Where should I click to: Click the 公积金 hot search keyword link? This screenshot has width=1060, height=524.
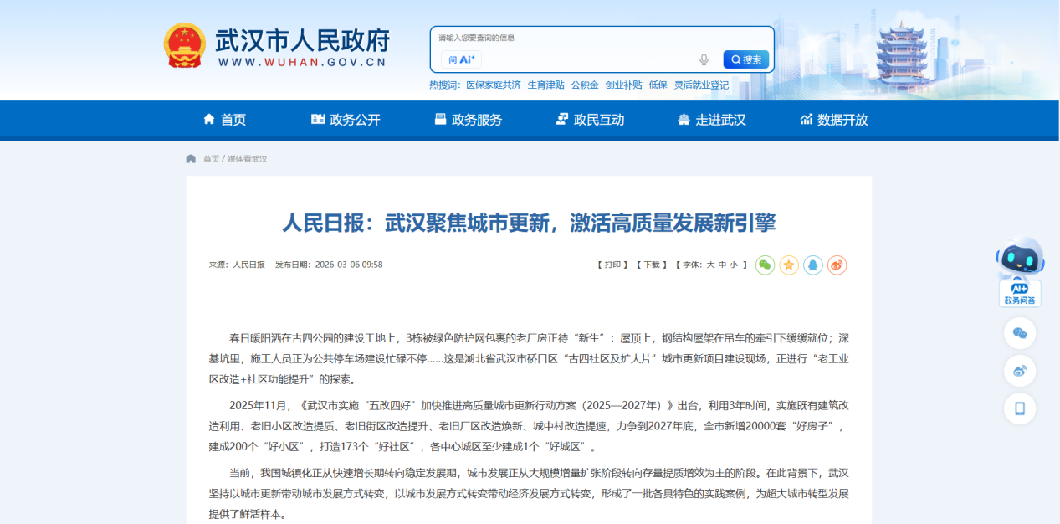pyautogui.click(x=585, y=85)
